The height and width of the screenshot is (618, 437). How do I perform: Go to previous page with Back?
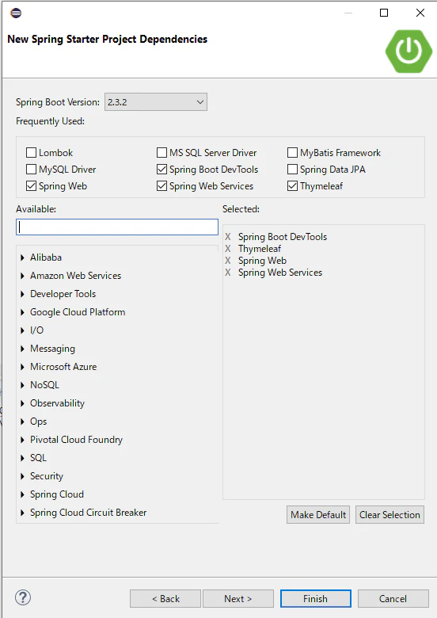[165, 599]
